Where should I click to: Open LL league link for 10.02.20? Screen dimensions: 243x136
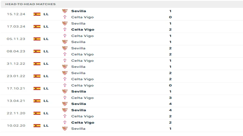(46, 126)
